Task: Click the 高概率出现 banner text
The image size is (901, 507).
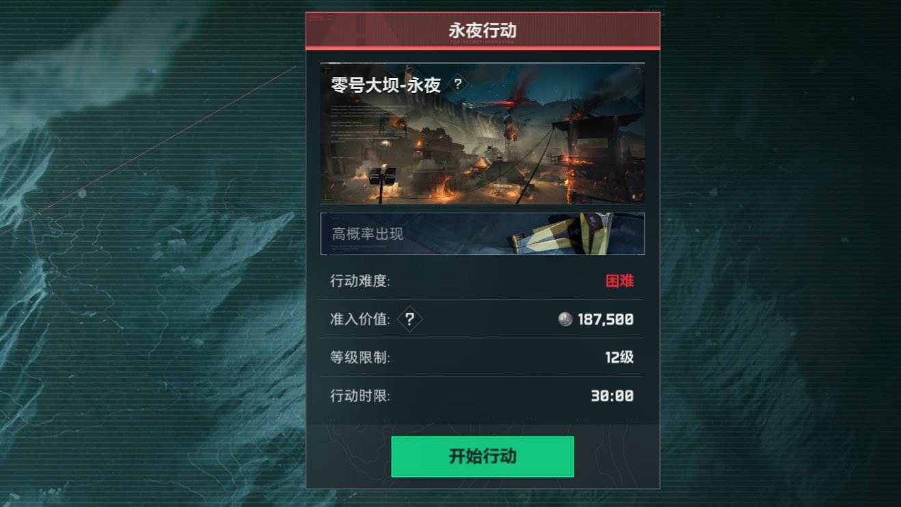Action: click(368, 234)
